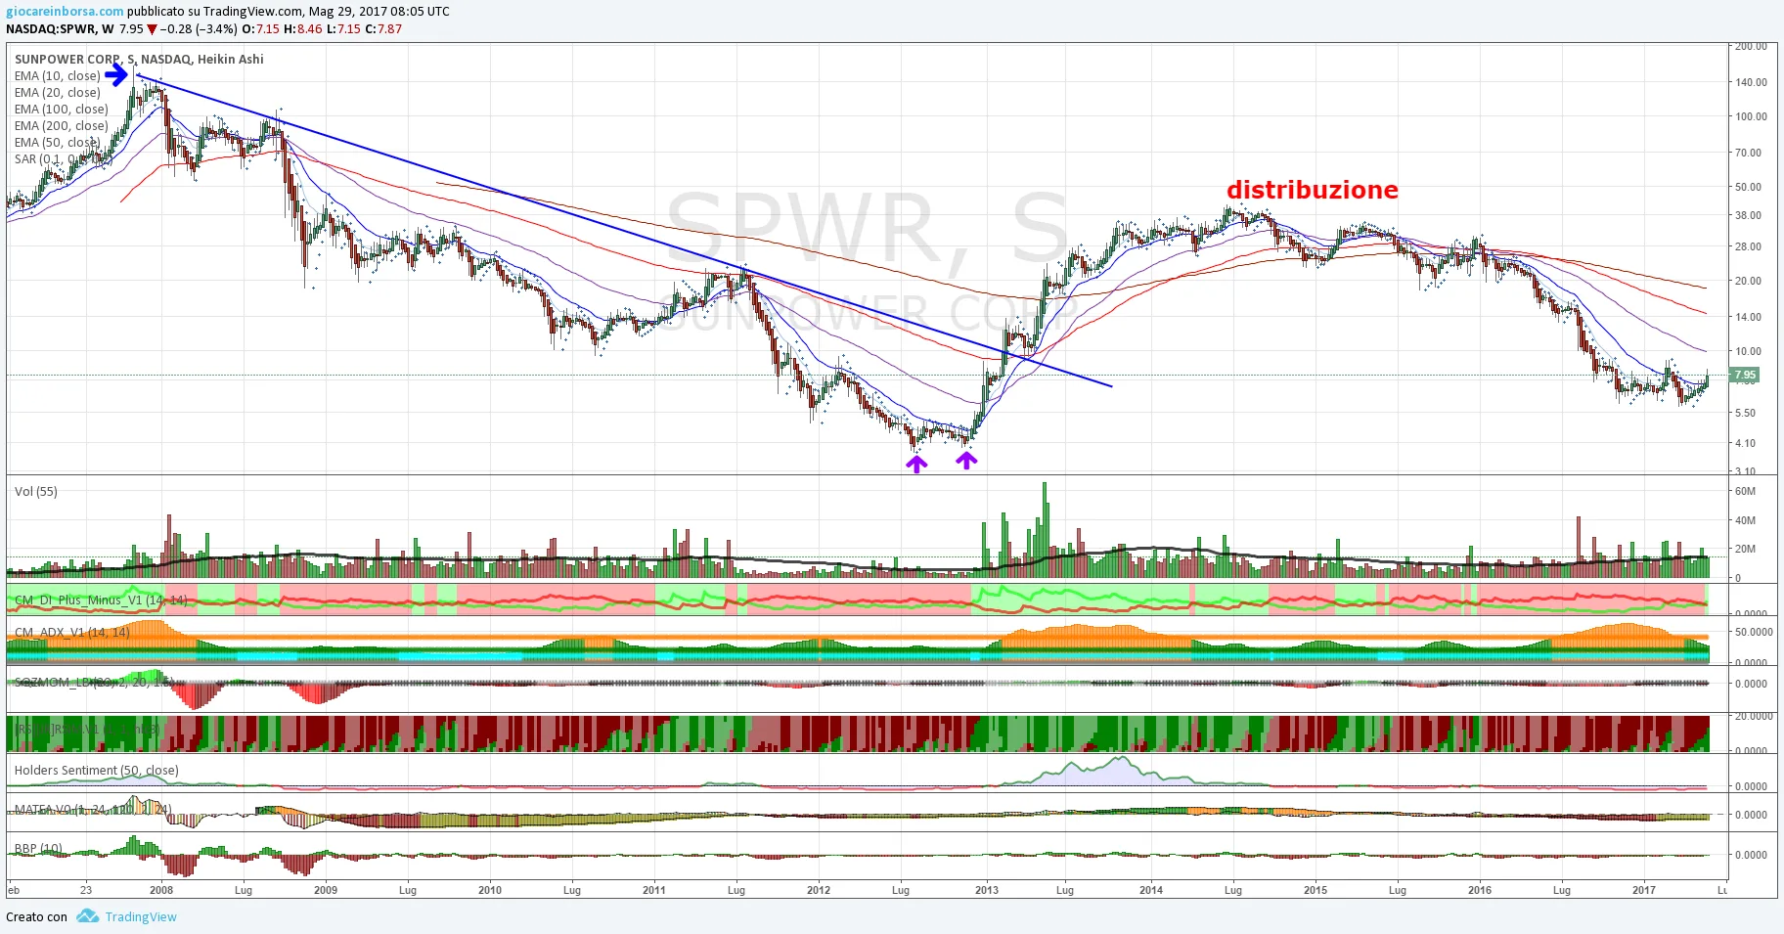Open the TradingView link beside 'Creato con'
The width and height of the screenshot is (1784, 934).
(x=141, y=917)
